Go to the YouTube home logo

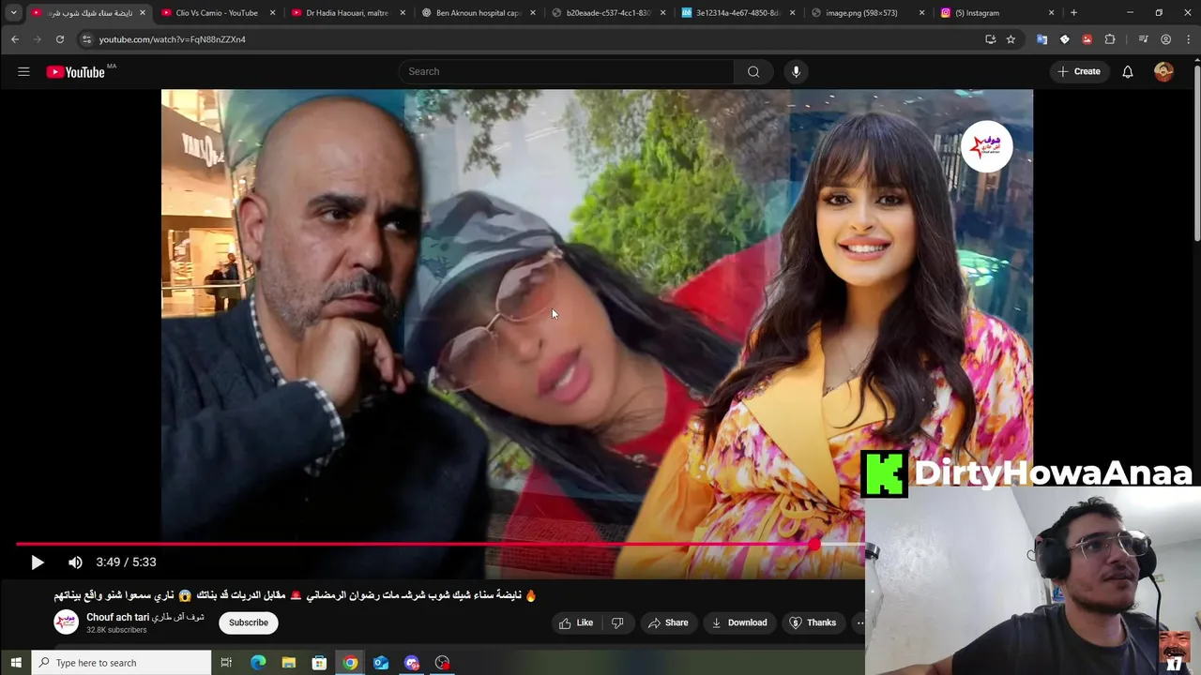coord(76,72)
